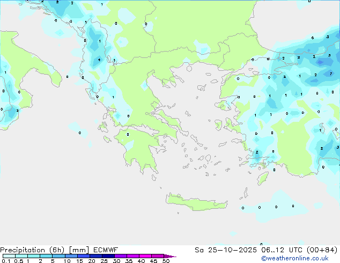Image resolution: width=340 pixels, height=263 pixels.
Task: Pick the legend swatch between 15 and 20
Action: [83, 256]
